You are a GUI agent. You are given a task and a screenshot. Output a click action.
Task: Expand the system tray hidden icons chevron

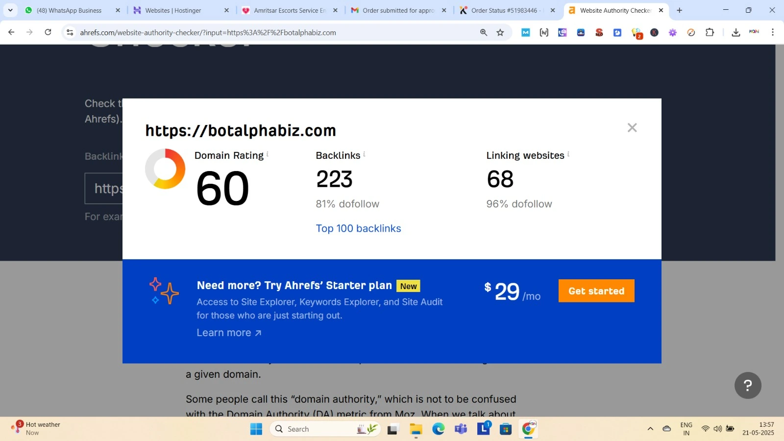(x=650, y=429)
